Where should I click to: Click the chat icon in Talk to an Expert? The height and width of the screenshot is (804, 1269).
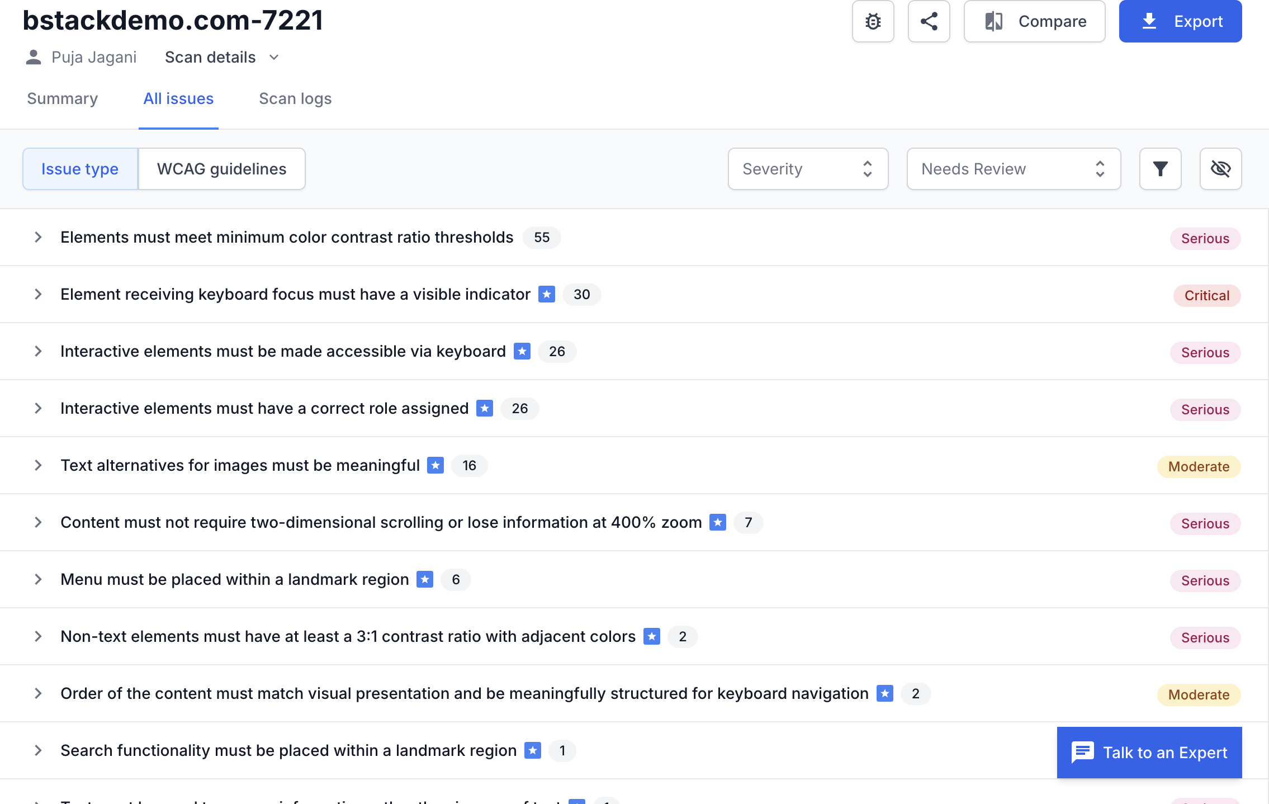[x=1082, y=752]
